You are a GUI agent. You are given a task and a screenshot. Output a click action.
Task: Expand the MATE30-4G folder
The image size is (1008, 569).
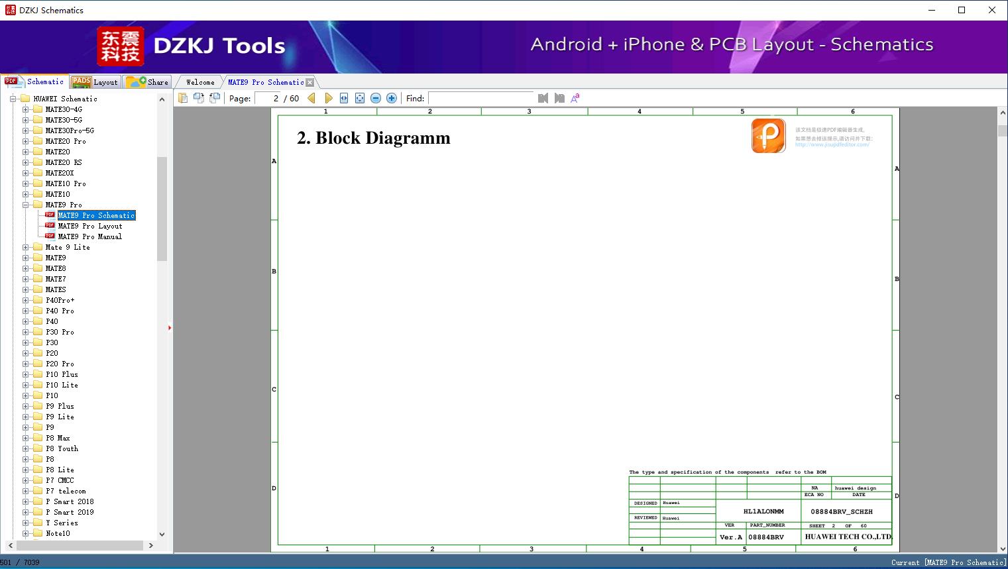tap(25, 109)
